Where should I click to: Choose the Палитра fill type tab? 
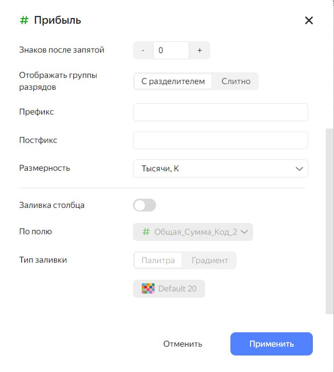click(x=158, y=260)
